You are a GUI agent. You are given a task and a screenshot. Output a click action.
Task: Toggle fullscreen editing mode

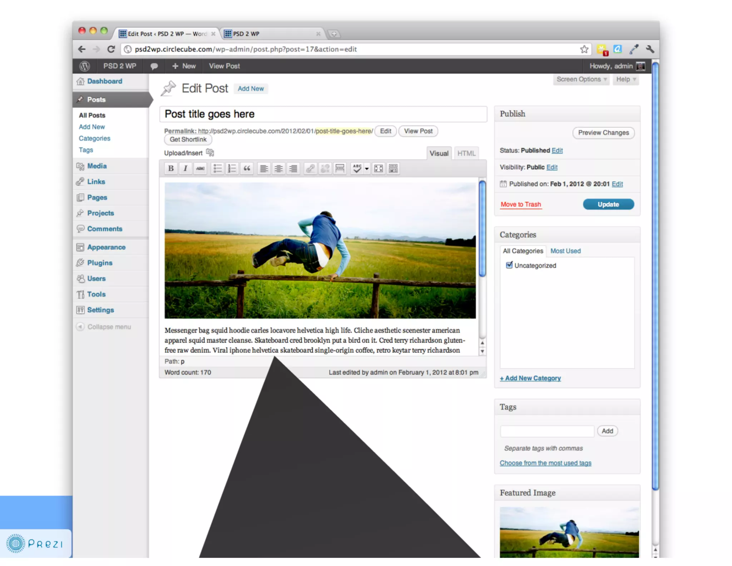pyautogui.click(x=378, y=168)
